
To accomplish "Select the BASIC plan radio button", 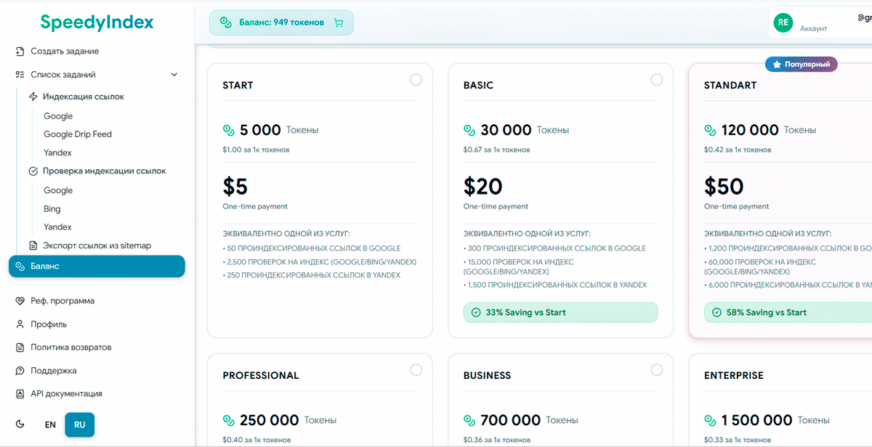I will click(657, 80).
